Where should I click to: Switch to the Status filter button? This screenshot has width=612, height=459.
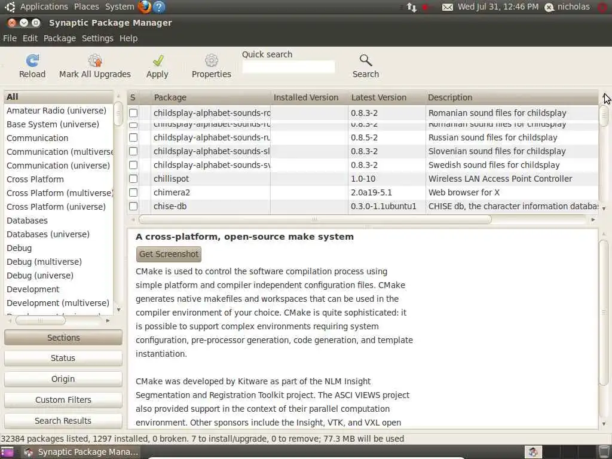tap(63, 358)
